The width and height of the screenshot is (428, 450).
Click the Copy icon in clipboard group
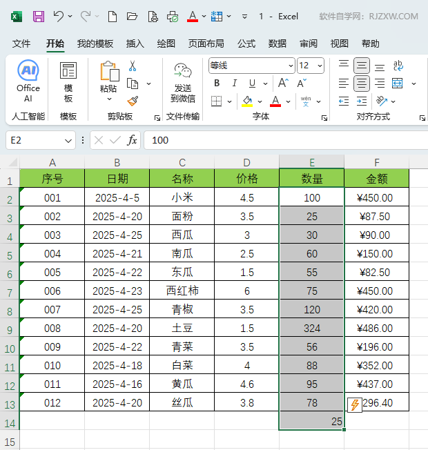[133, 84]
